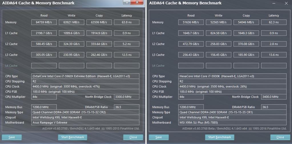Click Motherboard field MSI X99A SLI Plus

coord(232,123)
